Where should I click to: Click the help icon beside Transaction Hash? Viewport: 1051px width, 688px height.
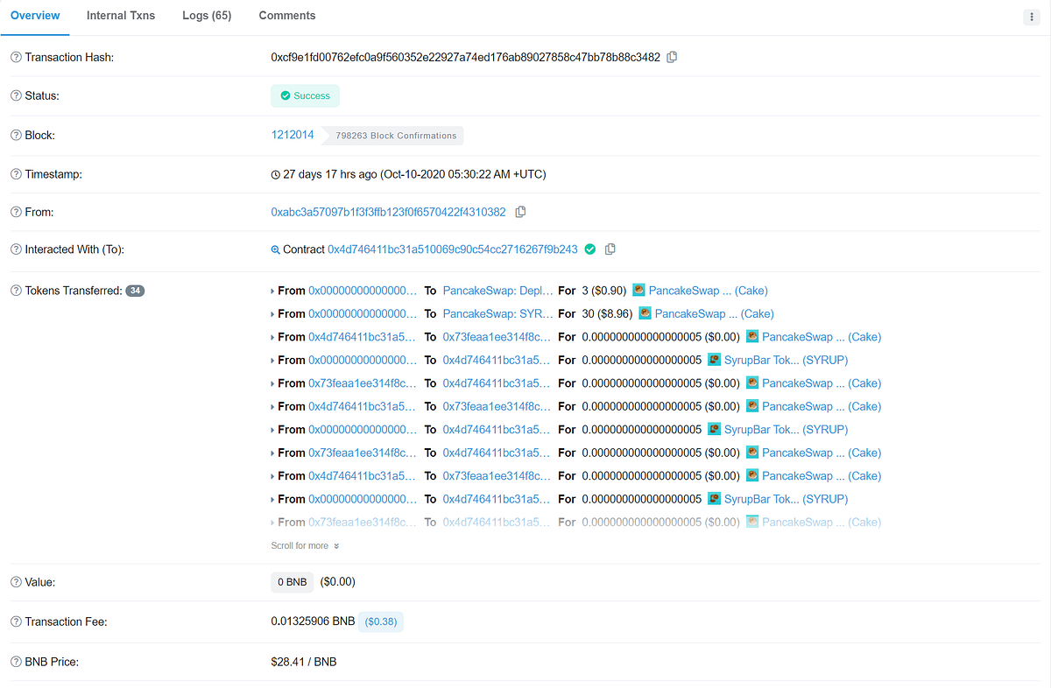(15, 57)
